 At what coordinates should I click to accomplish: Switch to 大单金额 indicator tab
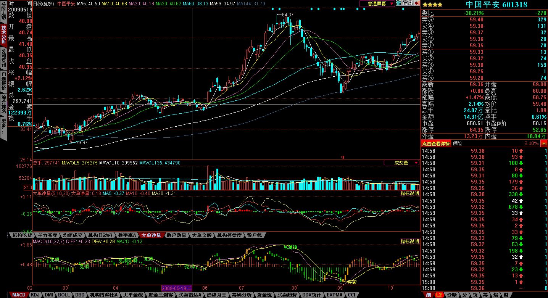coord(202,235)
